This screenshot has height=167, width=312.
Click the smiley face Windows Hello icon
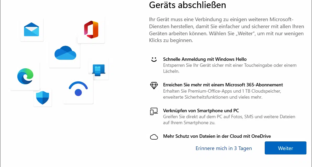pyautogui.click(x=154, y=59)
